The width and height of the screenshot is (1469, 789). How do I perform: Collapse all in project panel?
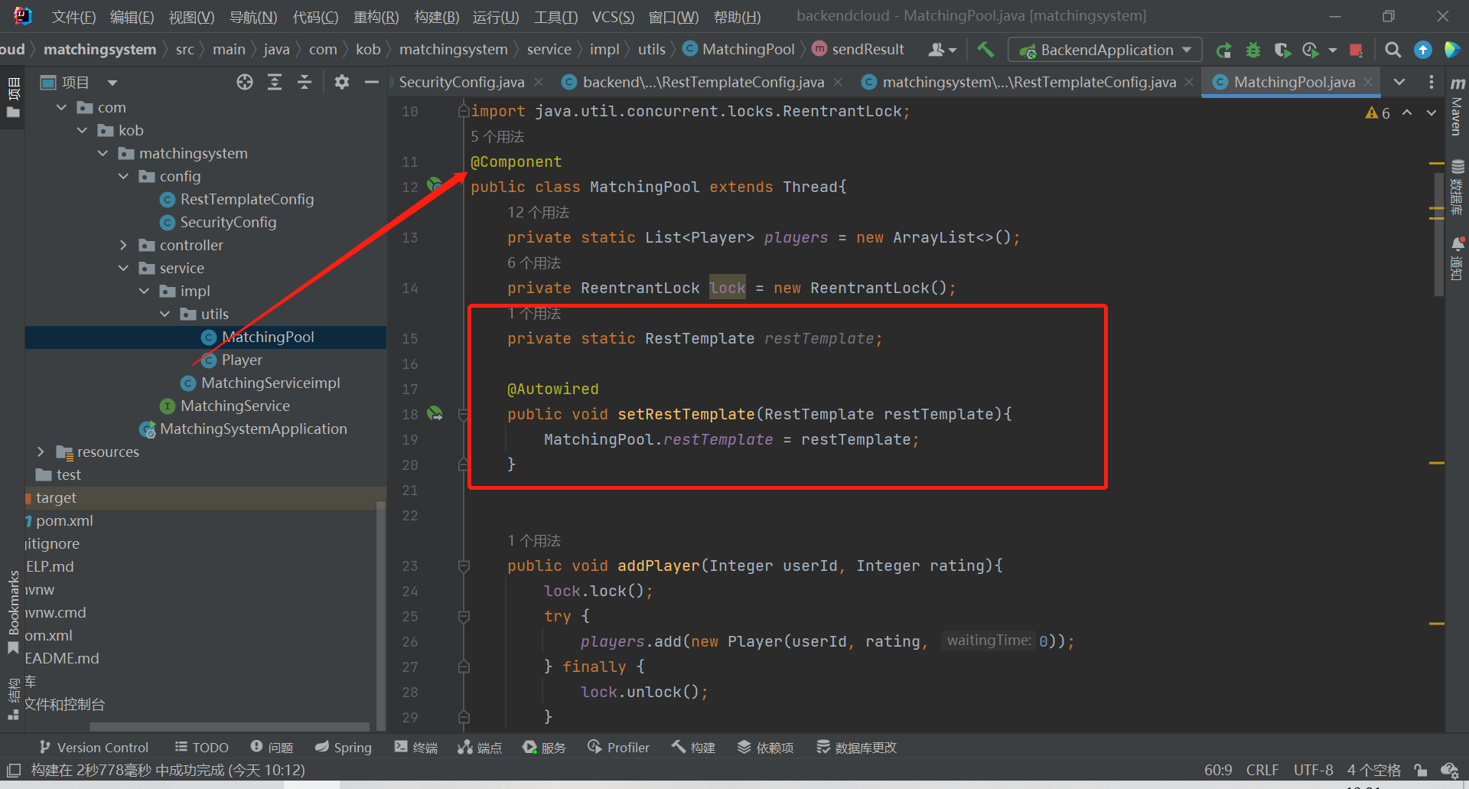pos(305,82)
